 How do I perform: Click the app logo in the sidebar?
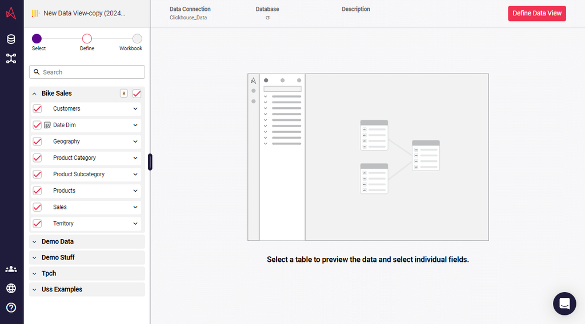coord(11,13)
